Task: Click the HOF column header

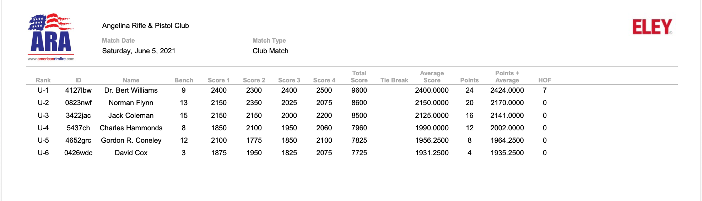Action: (x=545, y=80)
